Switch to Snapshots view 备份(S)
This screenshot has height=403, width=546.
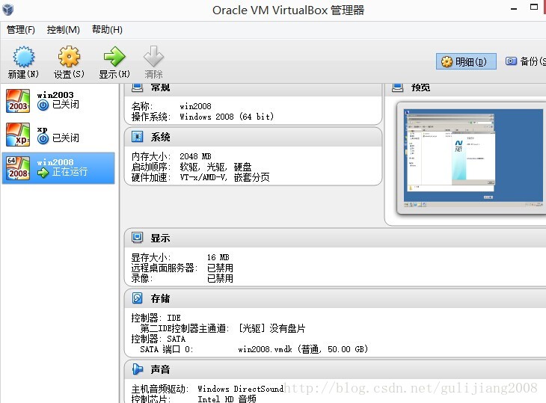coord(524,61)
